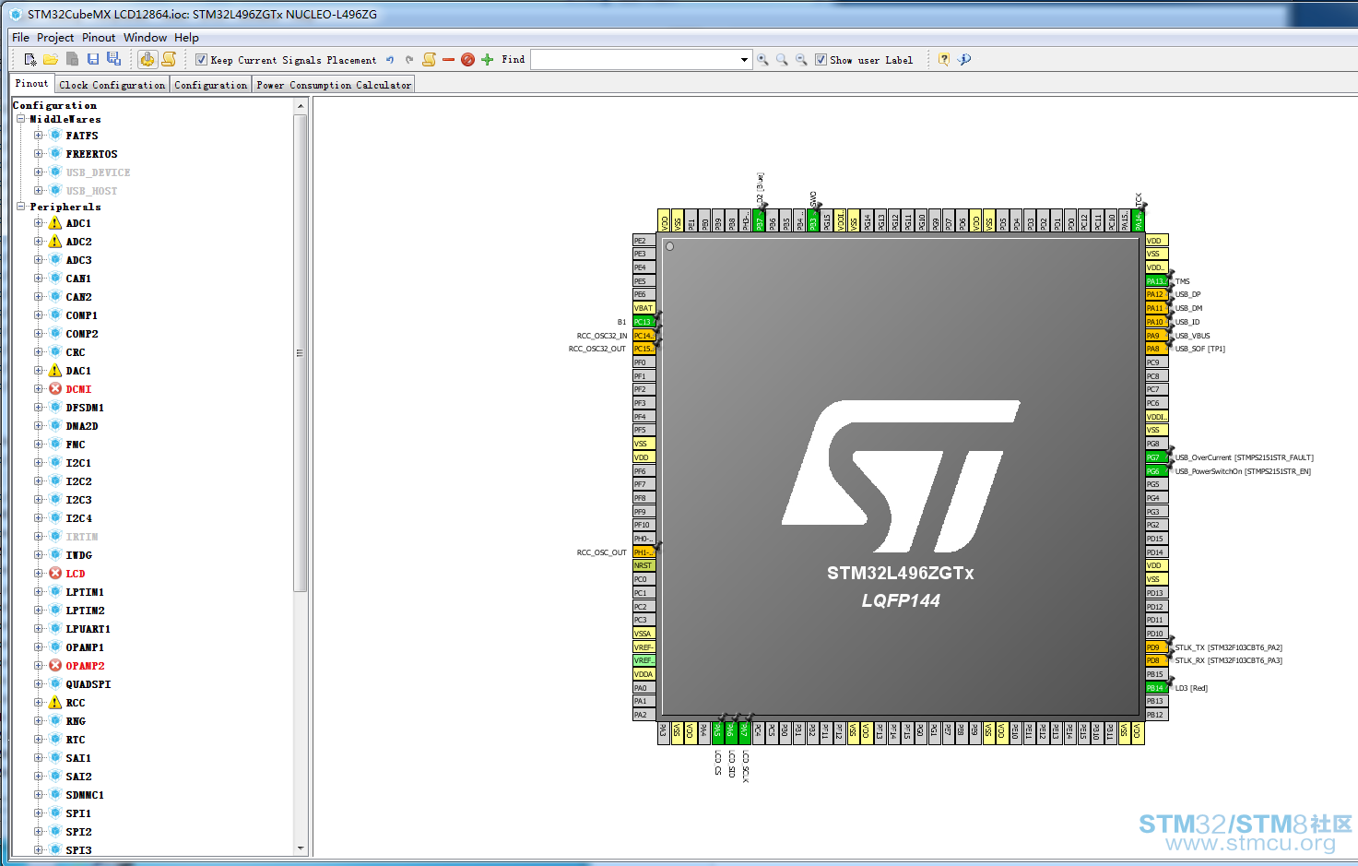Click the Save Project floppy icon
1358x866 pixels.
[93, 59]
